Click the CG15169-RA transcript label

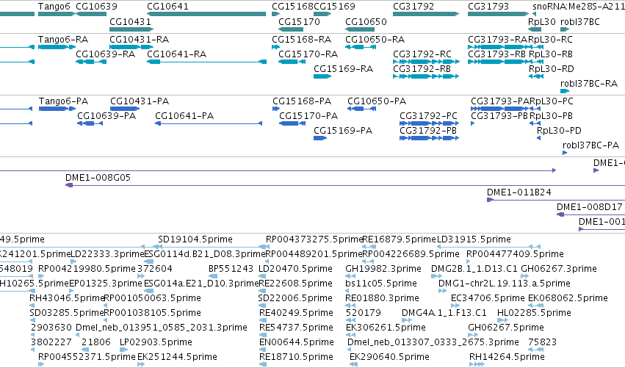point(343,69)
